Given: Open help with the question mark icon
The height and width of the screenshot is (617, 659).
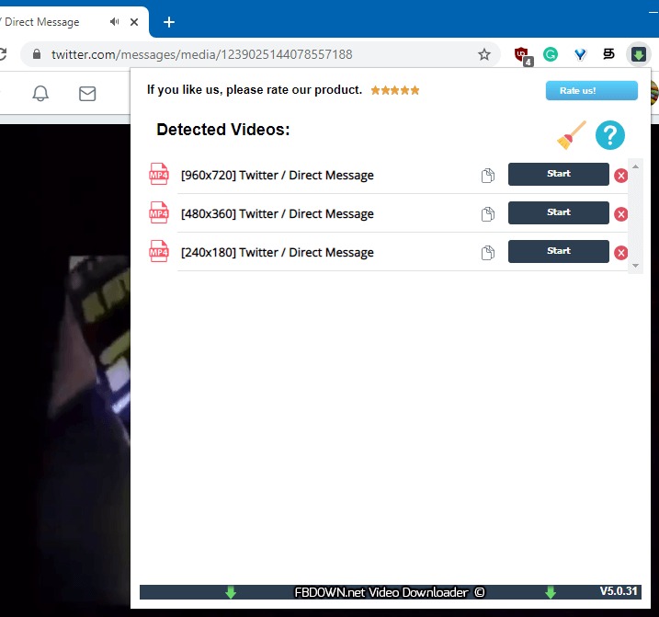Looking at the screenshot, I should (x=609, y=135).
